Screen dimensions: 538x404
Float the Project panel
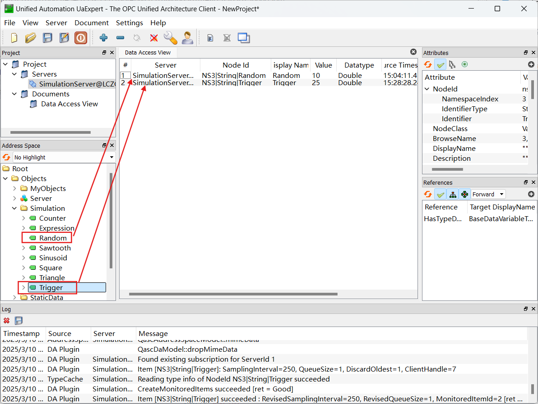104,52
